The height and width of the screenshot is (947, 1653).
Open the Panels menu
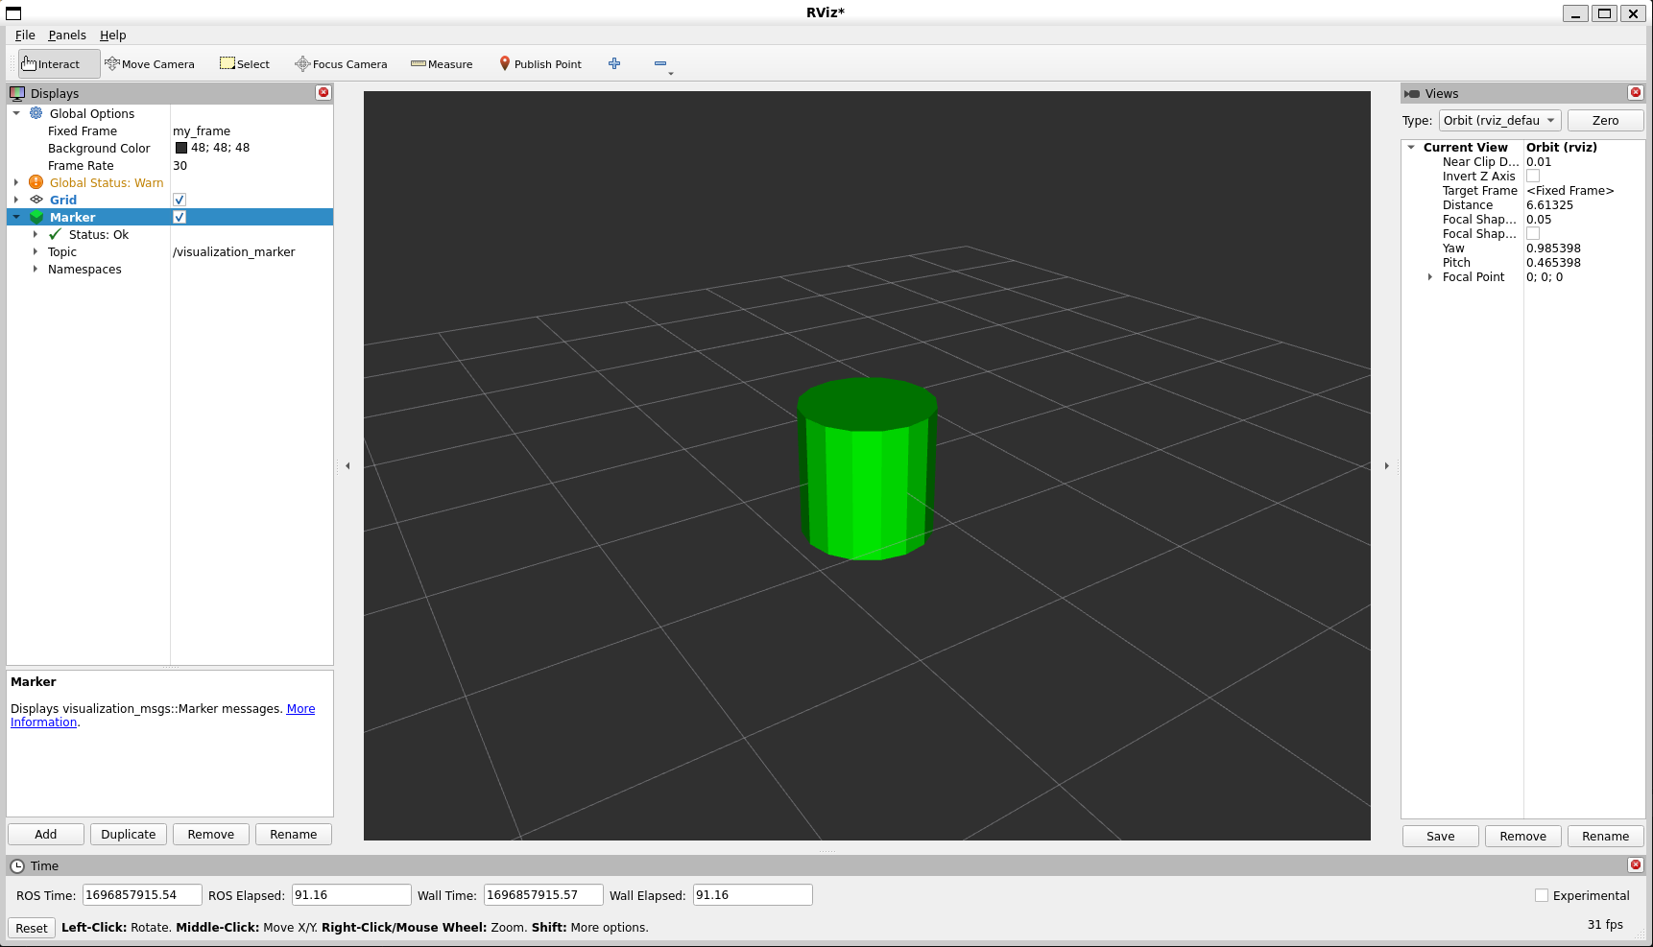click(x=66, y=35)
